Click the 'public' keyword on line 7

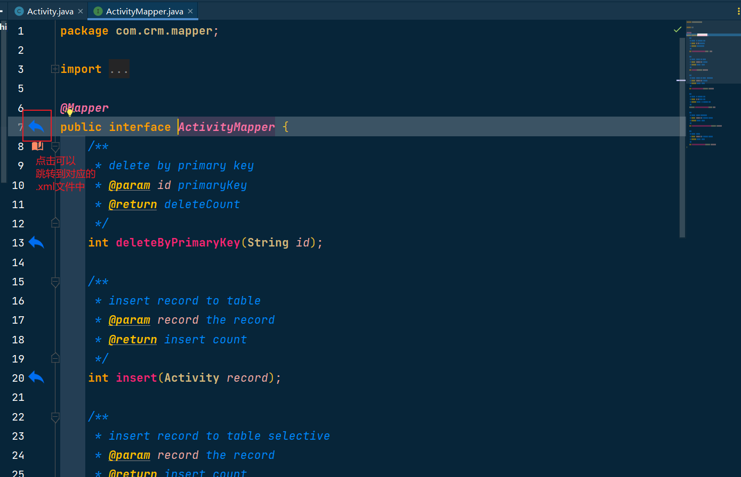81,127
